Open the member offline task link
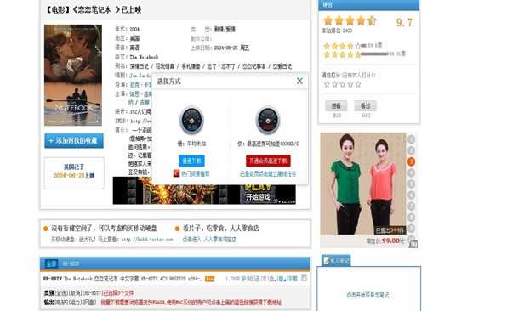Viewport: 507px width, 311px height. coord(268,173)
